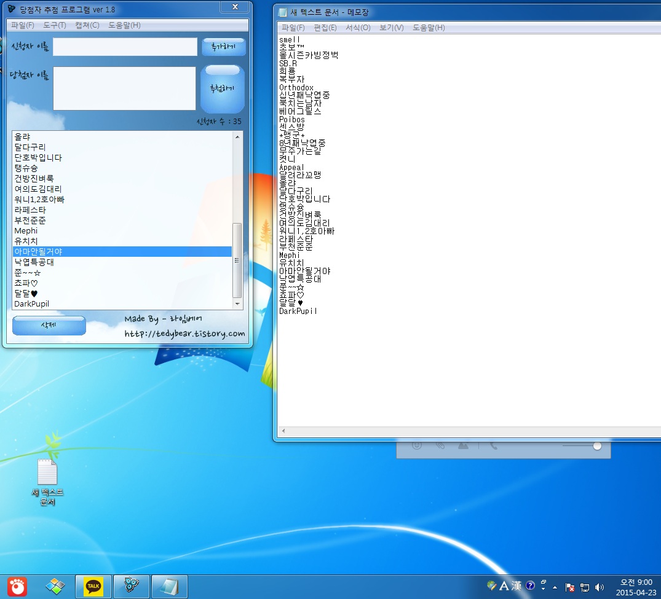The image size is (661, 599).
Task: Select Mephi in the applicant list
Action: coord(122,231)
